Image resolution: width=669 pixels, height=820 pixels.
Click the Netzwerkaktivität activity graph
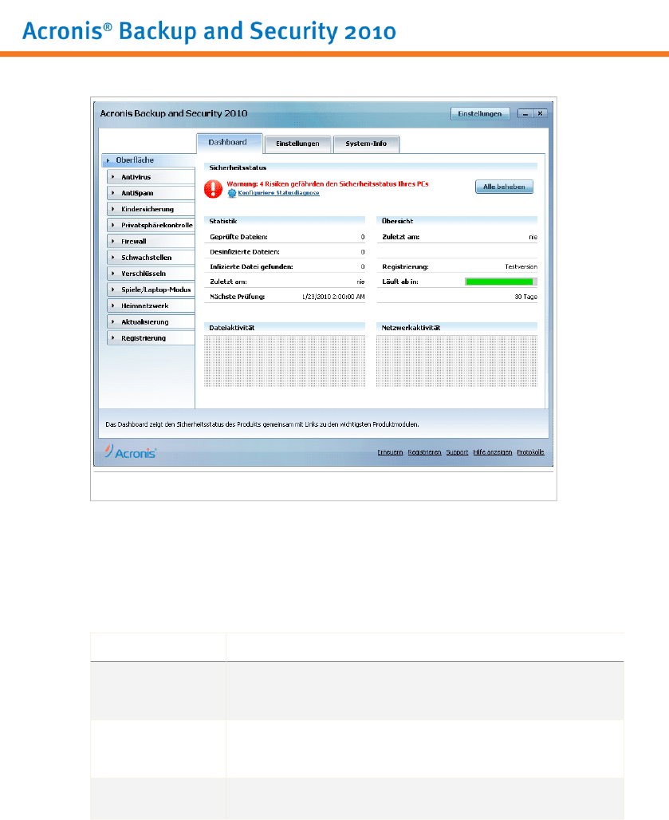click(457, 361)
